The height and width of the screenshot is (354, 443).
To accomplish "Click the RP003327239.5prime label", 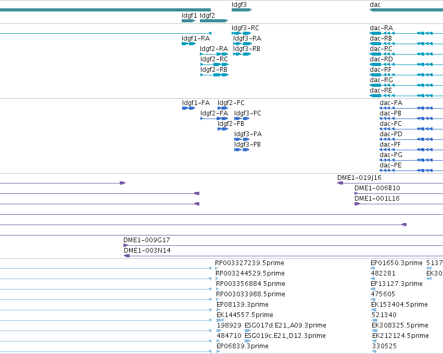I will coord(249,263).
